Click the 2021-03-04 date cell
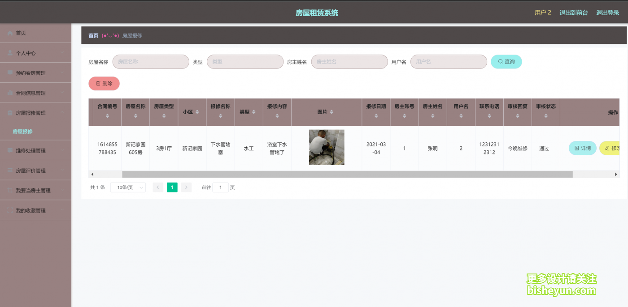Viewport: 628px width, 307px height. coord(376,148)
